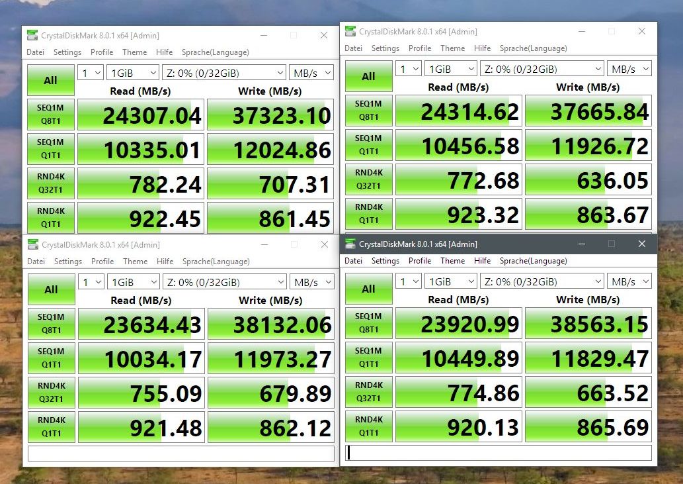
Task: Minimize the window showing 38132.06 write speed
Action: pyautogui.click(x=264, y=244)
